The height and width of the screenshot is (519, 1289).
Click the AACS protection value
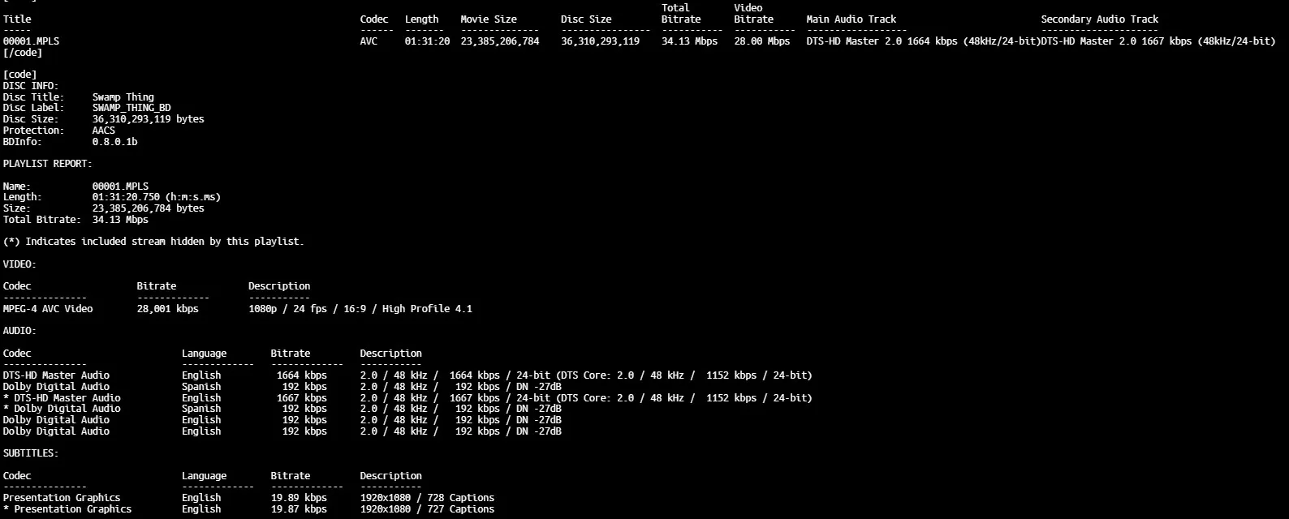coord(103,131)
